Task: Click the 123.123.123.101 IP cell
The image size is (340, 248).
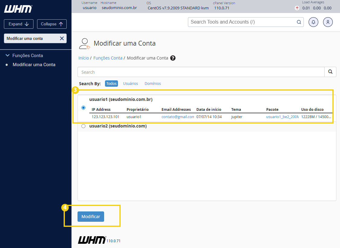Action: coord(105,117)
